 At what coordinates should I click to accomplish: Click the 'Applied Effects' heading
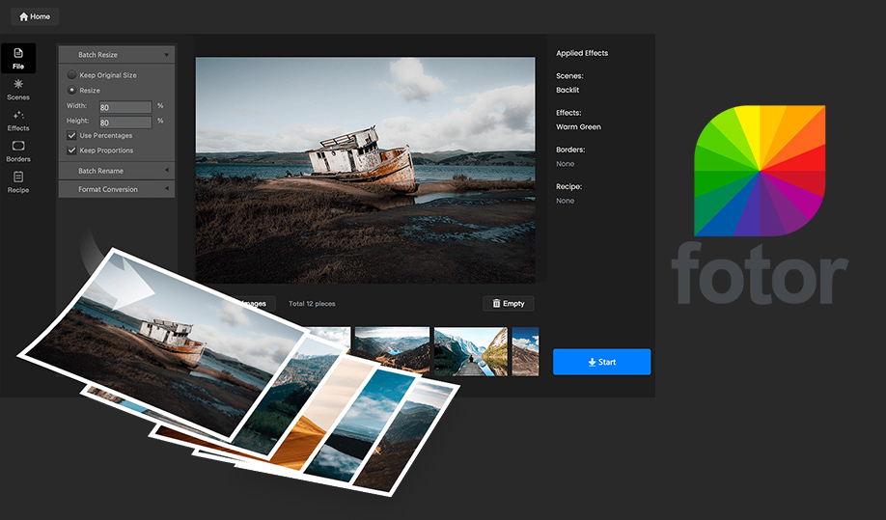point(582,53)
